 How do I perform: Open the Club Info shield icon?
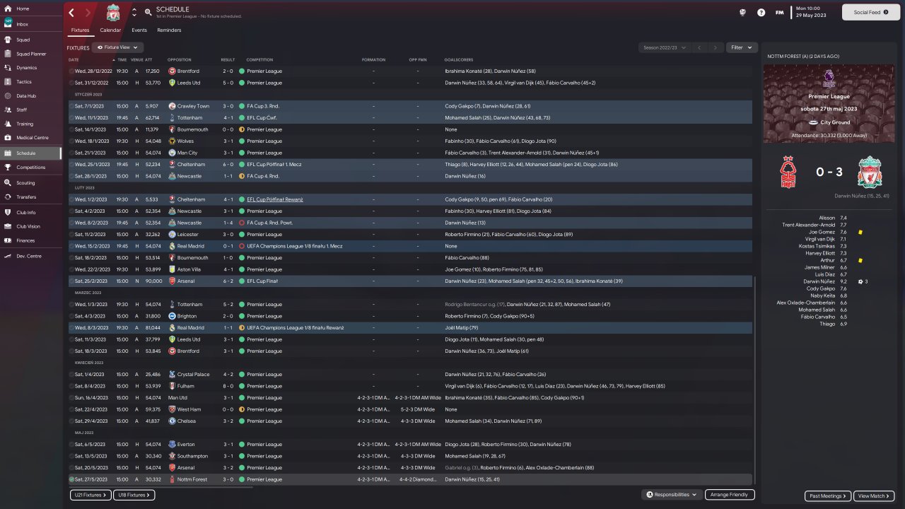coord(8,212)
